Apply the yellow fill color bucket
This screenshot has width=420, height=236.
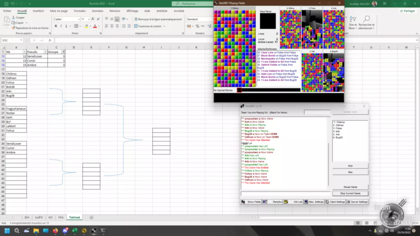coord(86,26)
